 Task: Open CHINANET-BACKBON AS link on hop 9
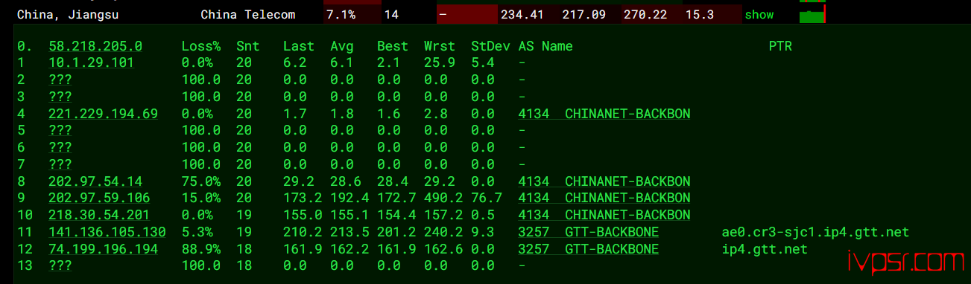click(x=604, y=199)
